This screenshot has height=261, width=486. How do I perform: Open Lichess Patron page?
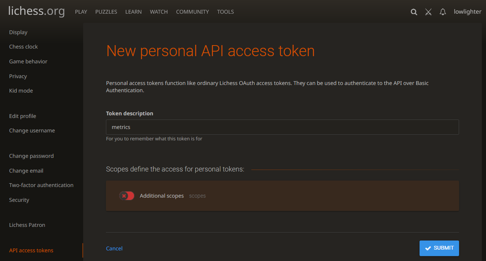pos(27,225)
